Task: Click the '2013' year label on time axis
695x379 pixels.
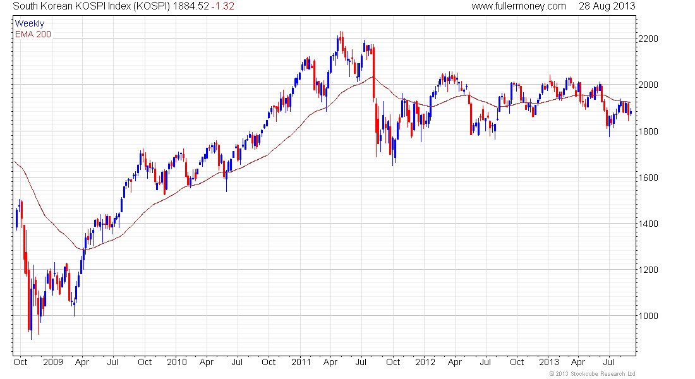Action: (548, 362)
